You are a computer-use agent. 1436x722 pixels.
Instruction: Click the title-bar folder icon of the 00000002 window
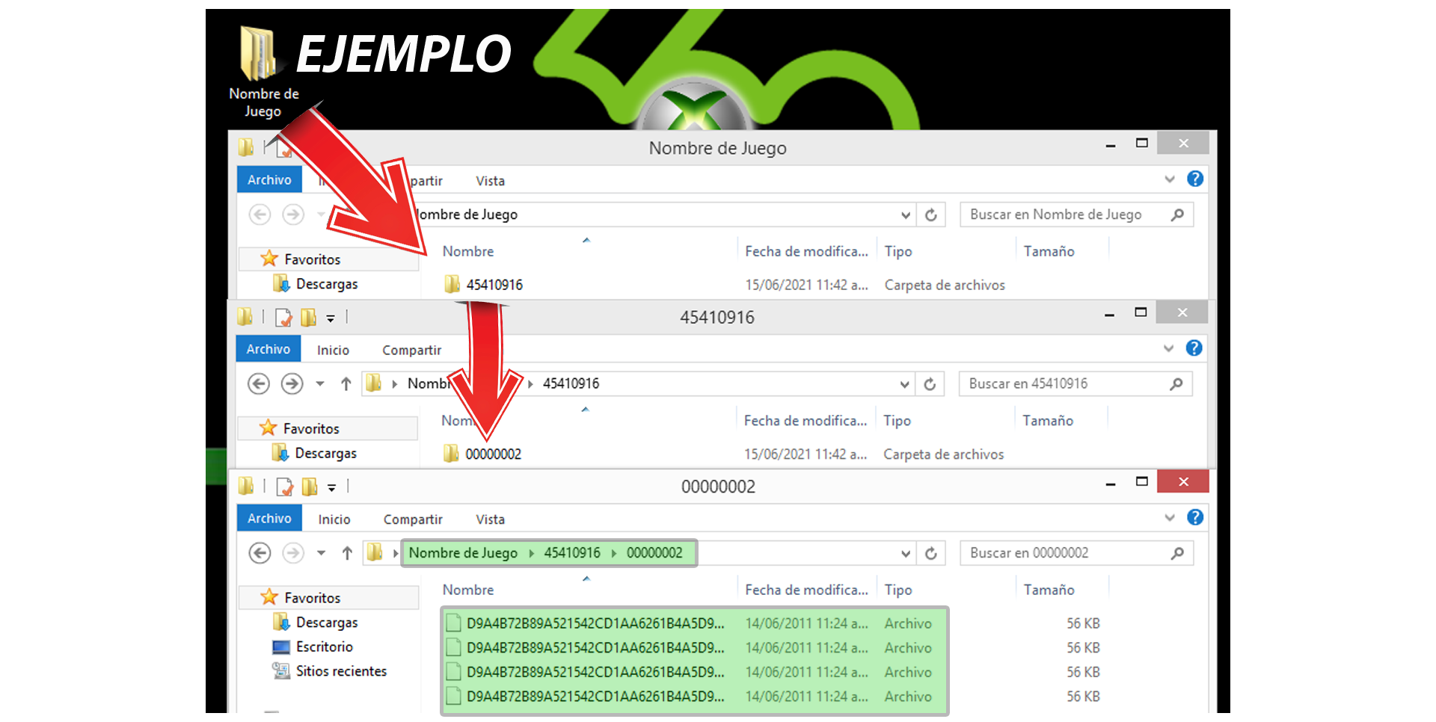pos(246,487)
